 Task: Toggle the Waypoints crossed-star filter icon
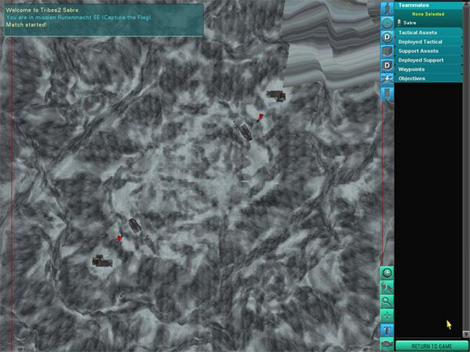click(387, 80)
